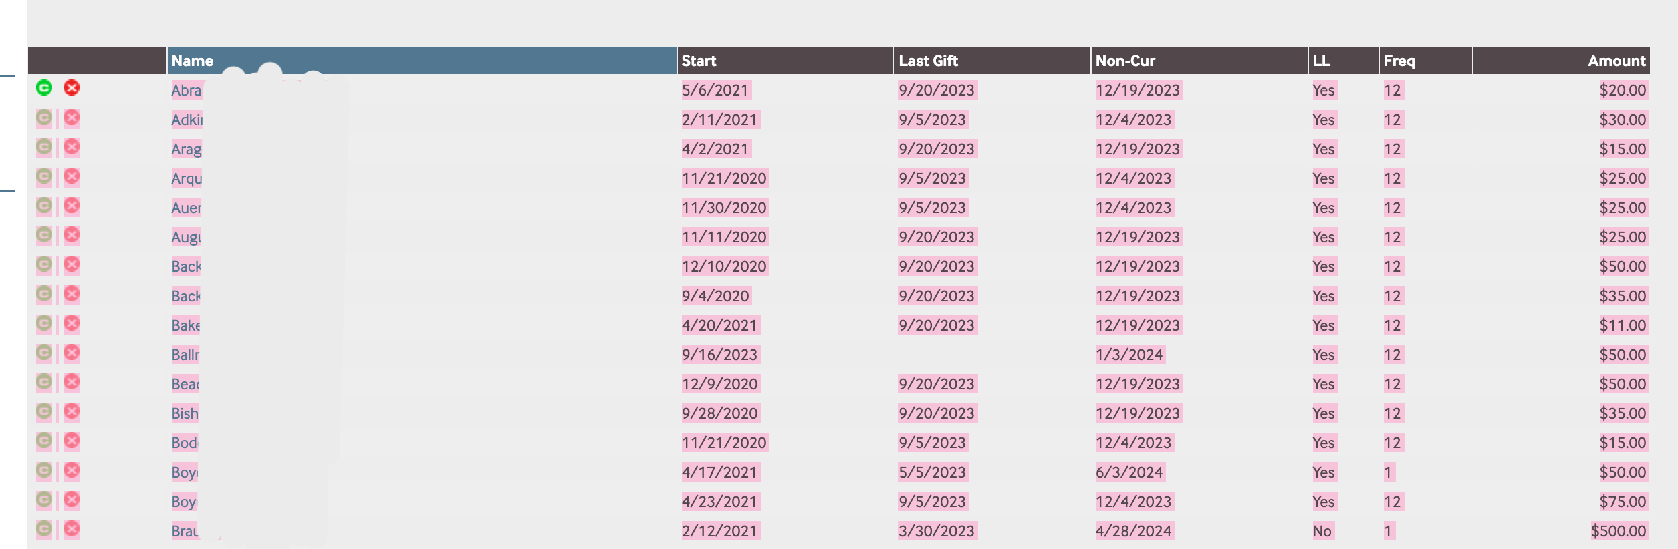Open the donor name link starting with Adki
The width and height of the screenshot is (1678, 549).
(x=187, y=120)
